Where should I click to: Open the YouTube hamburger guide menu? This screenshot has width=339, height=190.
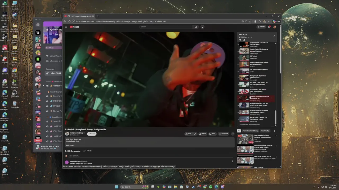(x=66, y=27)
